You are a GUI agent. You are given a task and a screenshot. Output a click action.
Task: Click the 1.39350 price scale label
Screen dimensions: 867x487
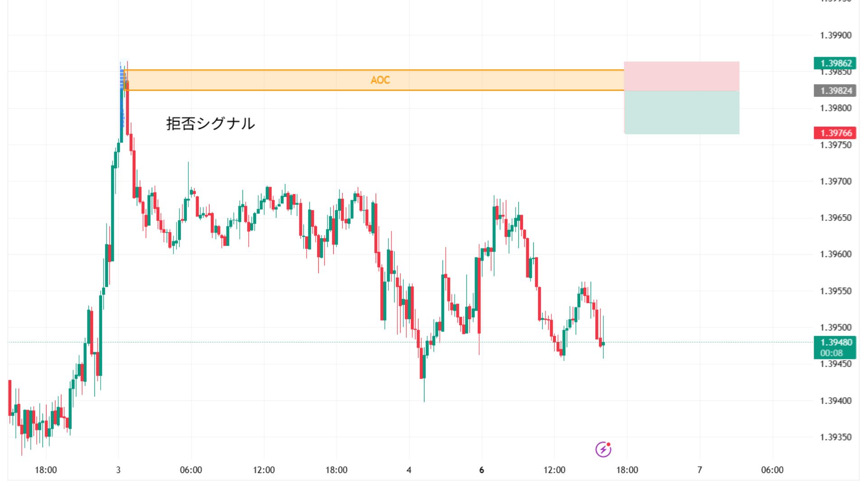tap(835, 437)
